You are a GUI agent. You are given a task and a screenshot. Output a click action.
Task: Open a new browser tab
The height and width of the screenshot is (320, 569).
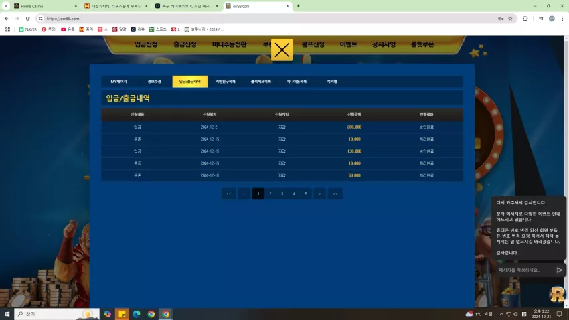point(298,6)
